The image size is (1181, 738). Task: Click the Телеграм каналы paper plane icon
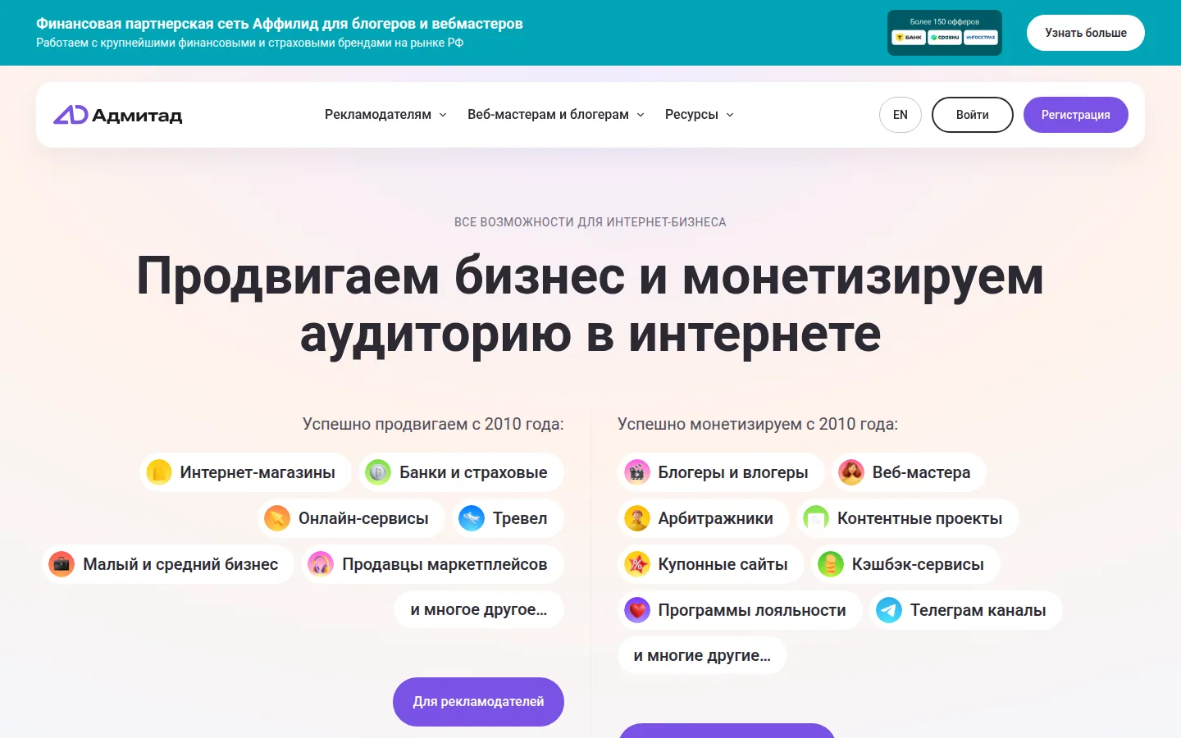(x=889, y=610)
